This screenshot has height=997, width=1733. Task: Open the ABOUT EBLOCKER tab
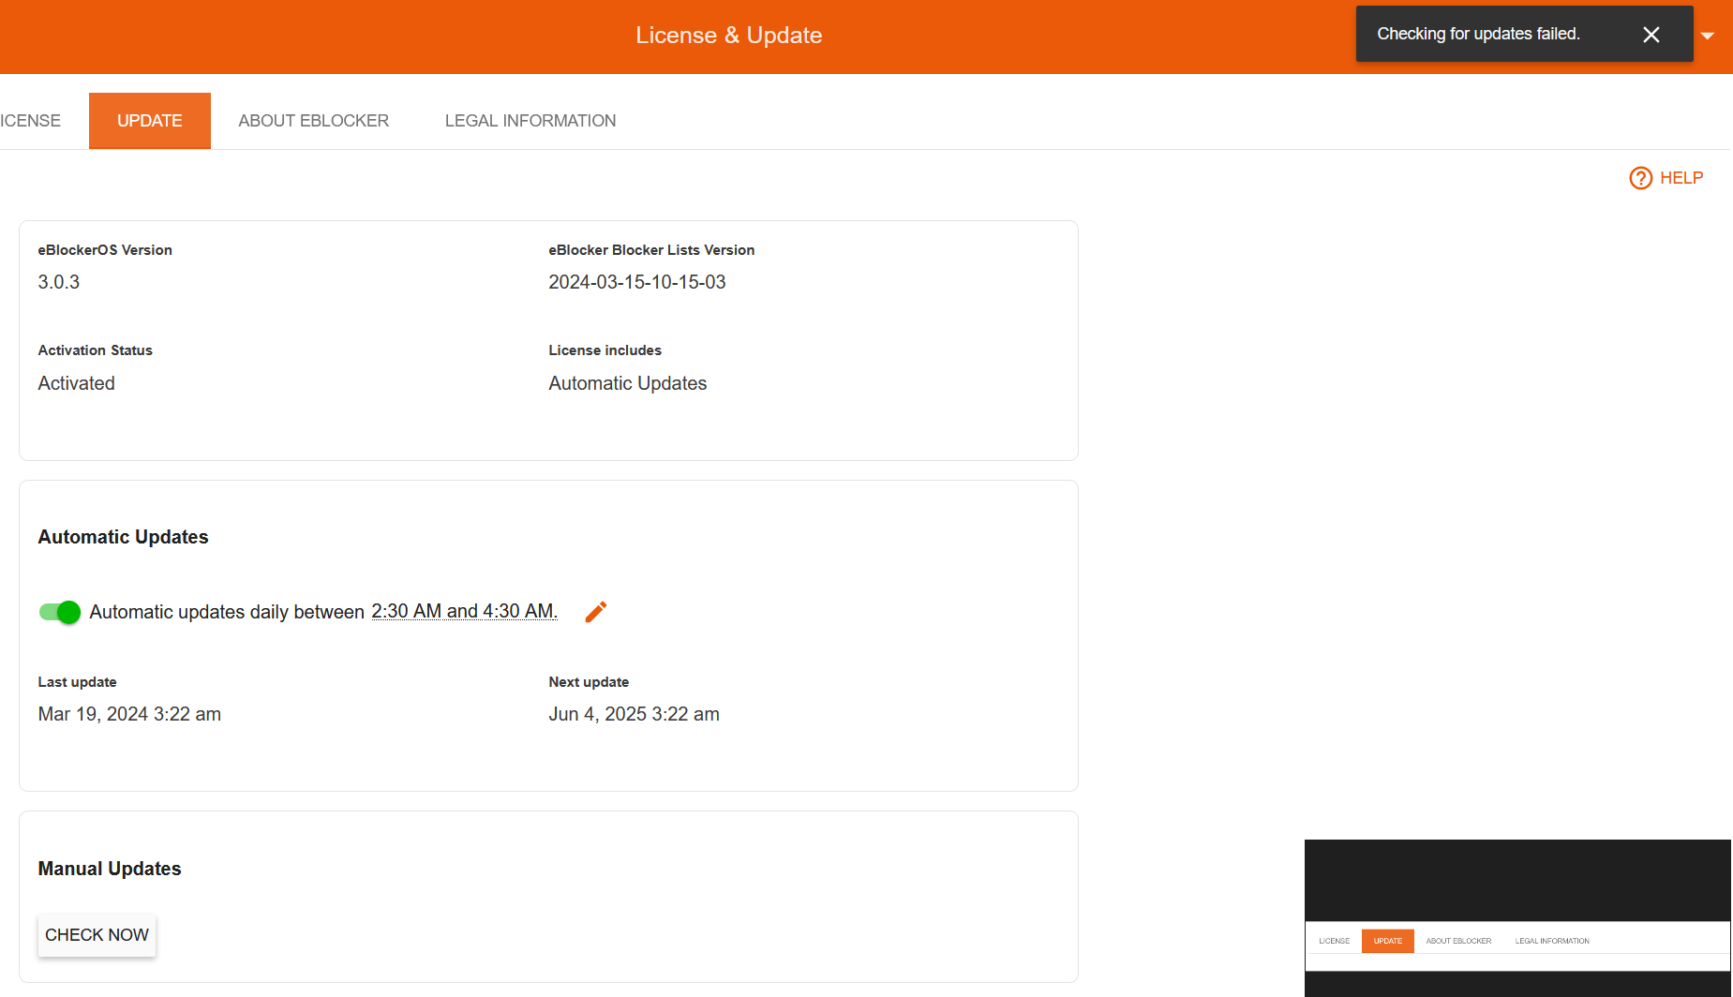pos(313,121)
